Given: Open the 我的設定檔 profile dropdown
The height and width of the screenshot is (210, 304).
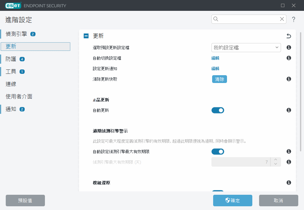Looking at the screenshot, I should pyautogui.click(x=246, y=48).
